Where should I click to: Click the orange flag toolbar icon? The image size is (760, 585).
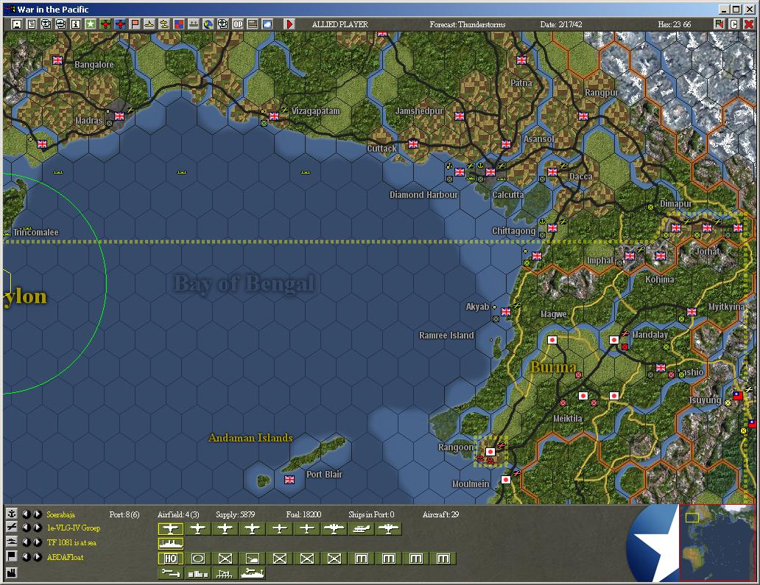click(x=135, y=24)
